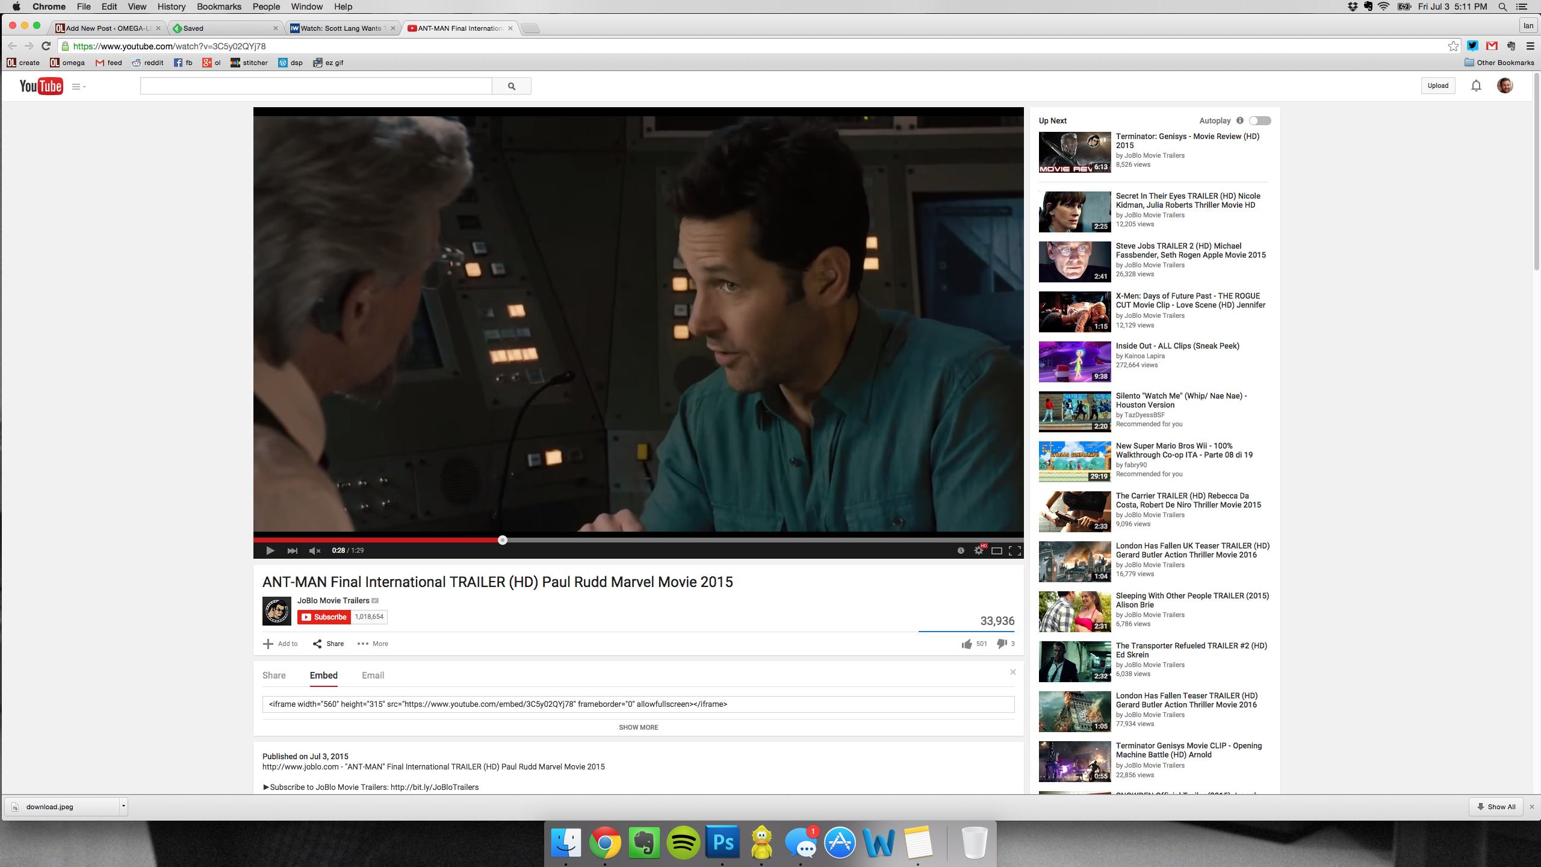Like the video with thumbs up
The width and height of the screenshot is (1541, 867).
tap(967, 644)
